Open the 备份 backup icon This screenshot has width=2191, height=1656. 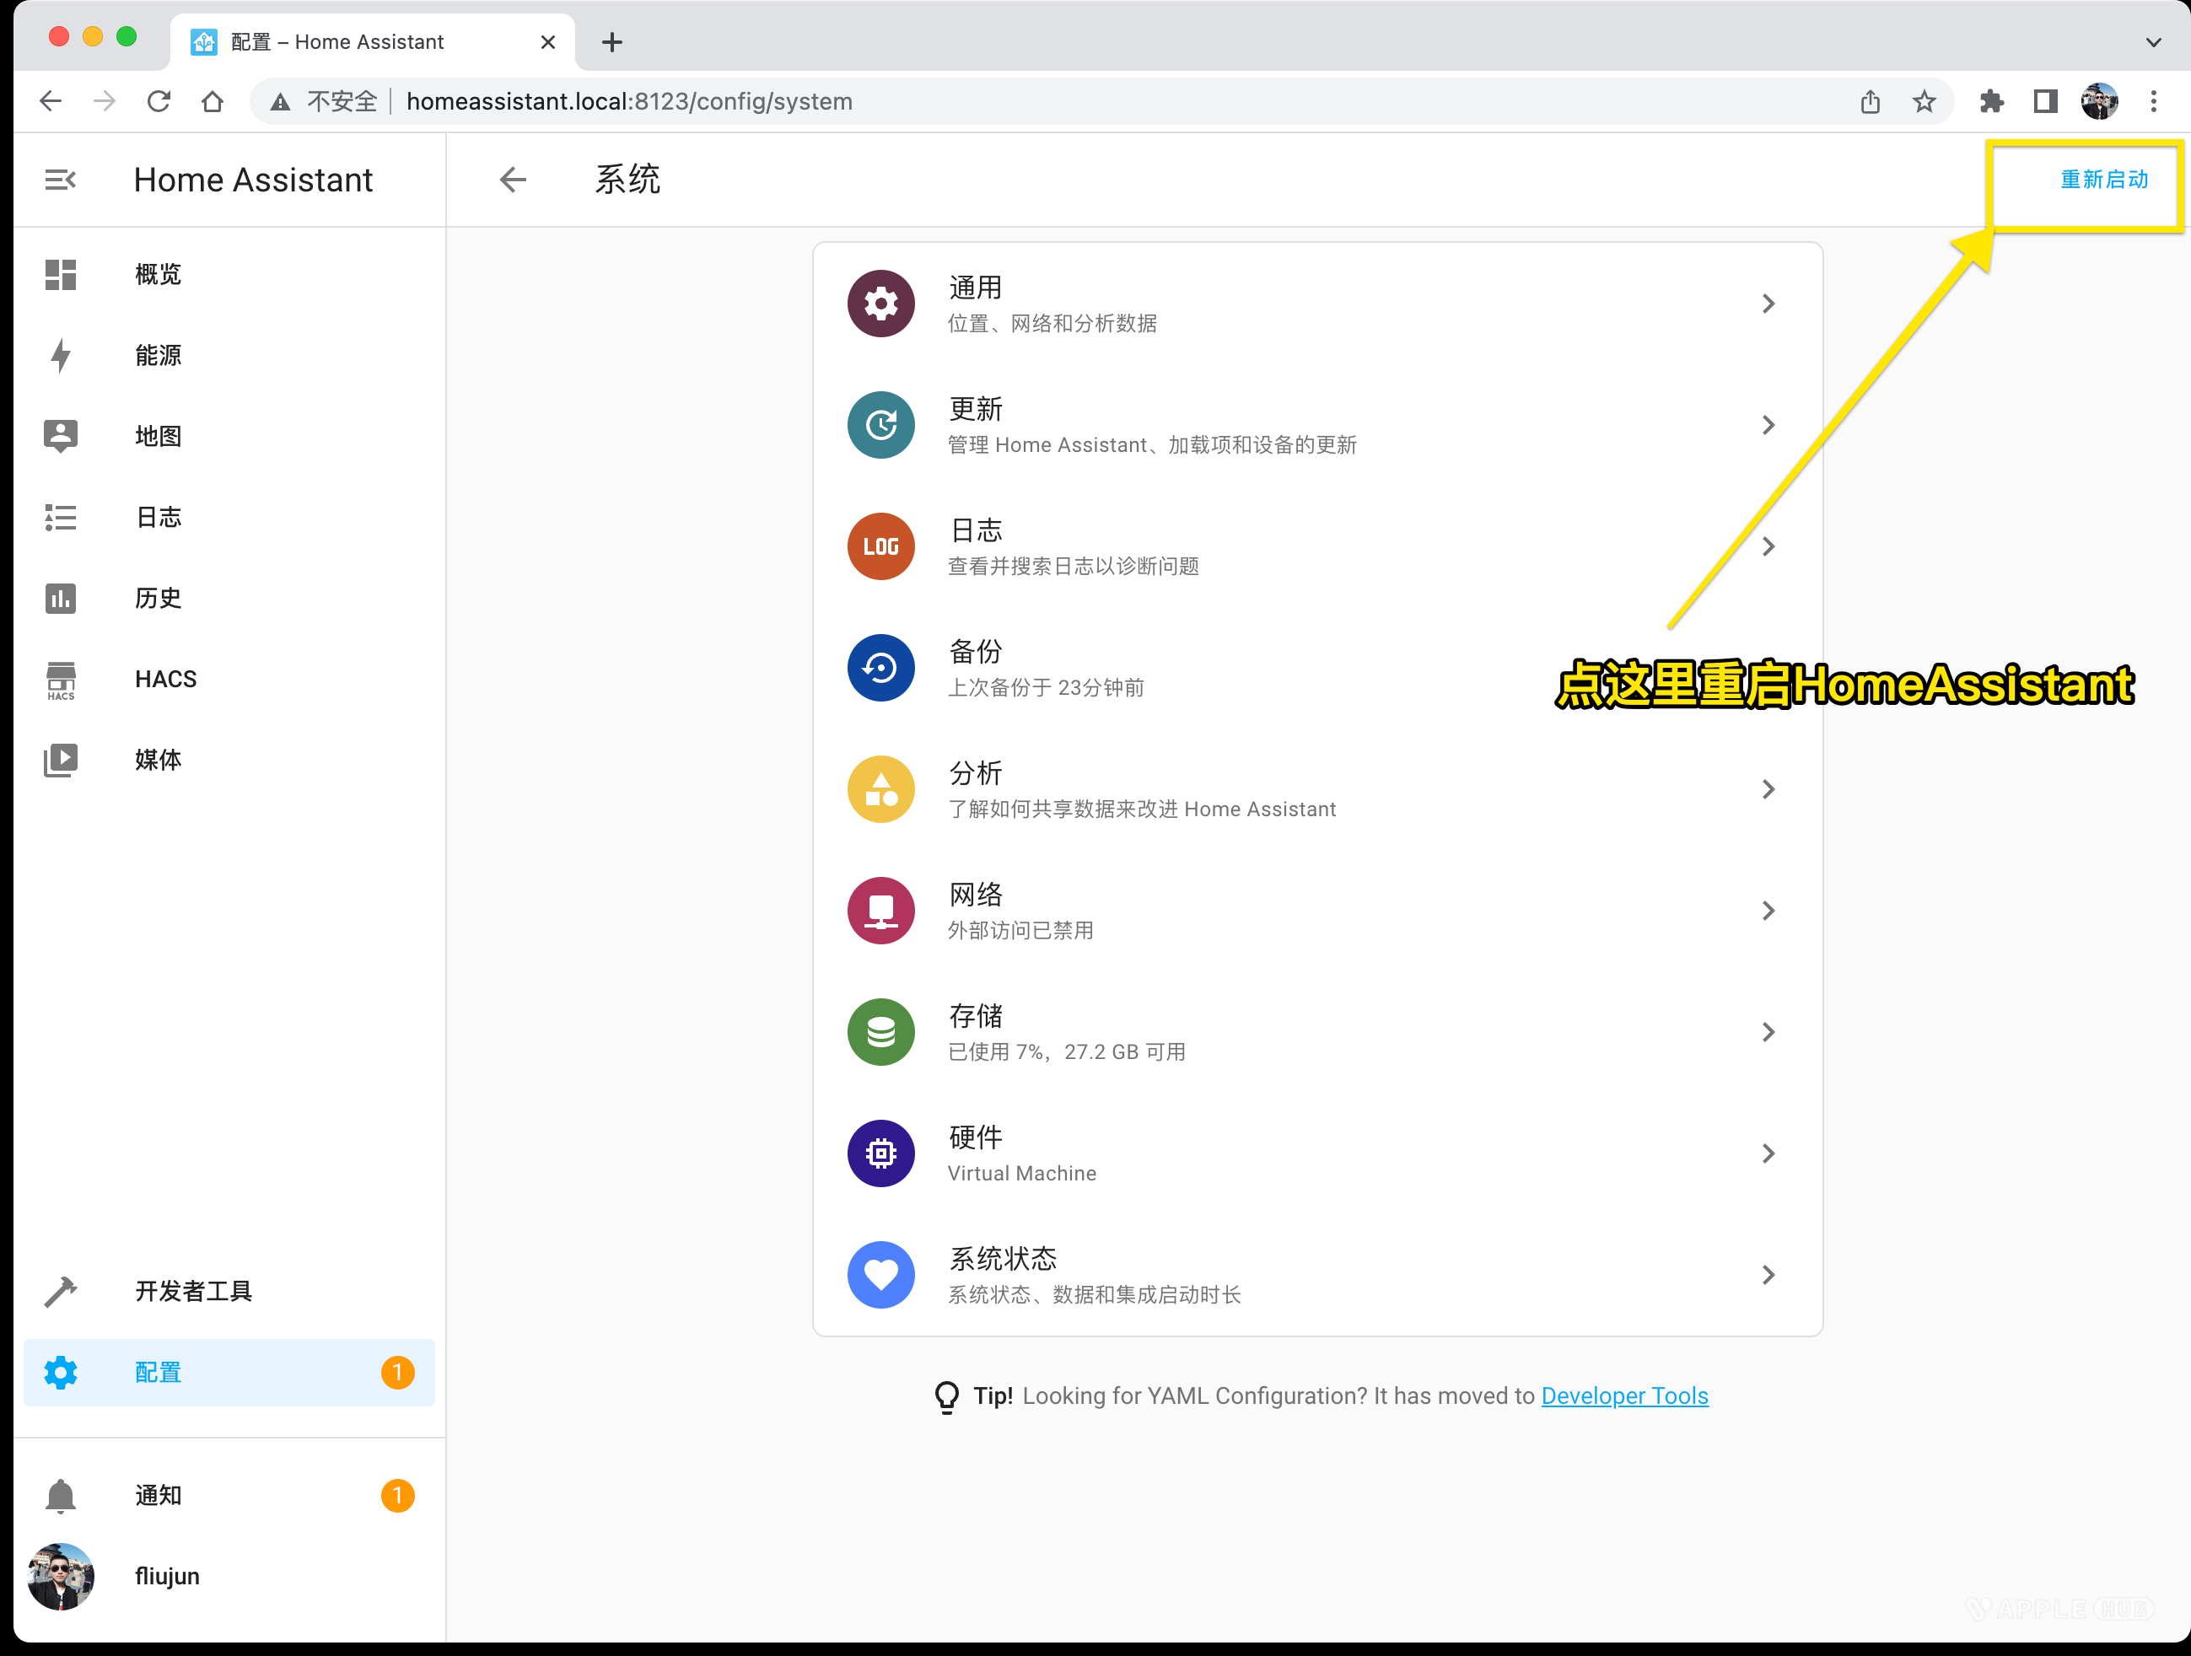(880, 668)
